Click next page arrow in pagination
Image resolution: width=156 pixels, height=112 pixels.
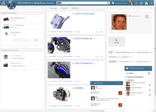coord(40,40)
